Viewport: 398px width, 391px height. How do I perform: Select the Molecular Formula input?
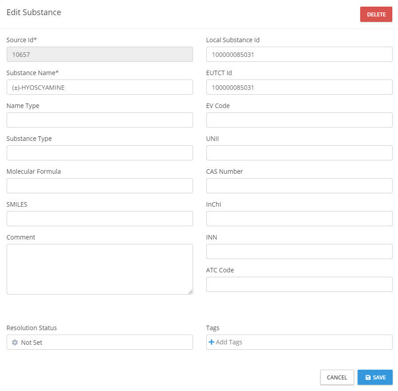point(99,186)
